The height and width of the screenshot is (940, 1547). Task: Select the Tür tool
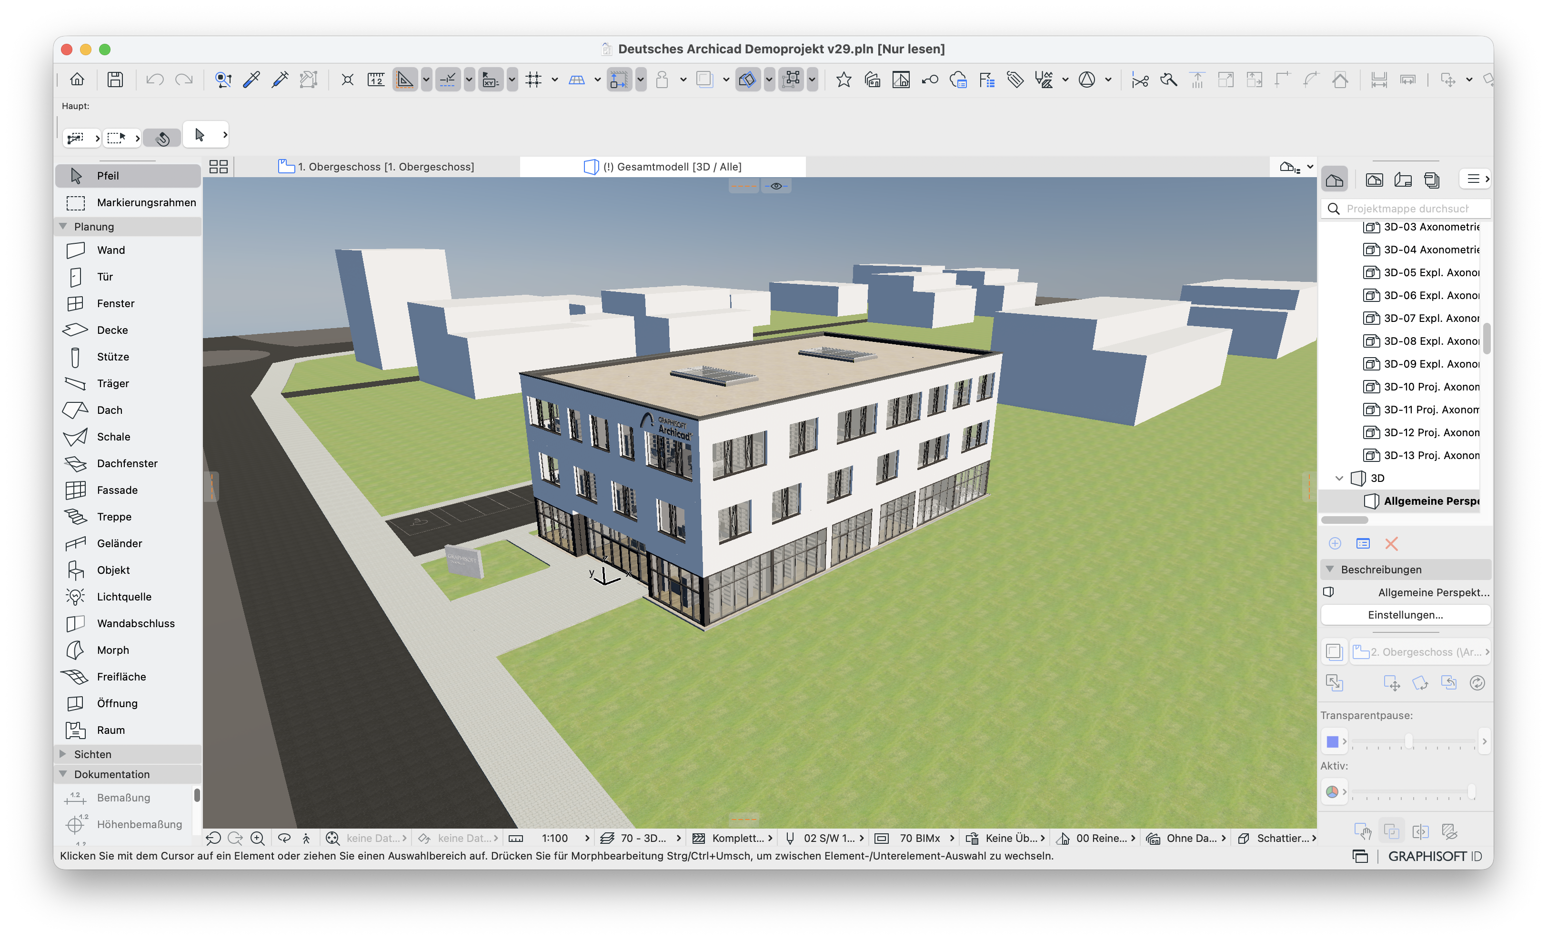pos(128,277)
